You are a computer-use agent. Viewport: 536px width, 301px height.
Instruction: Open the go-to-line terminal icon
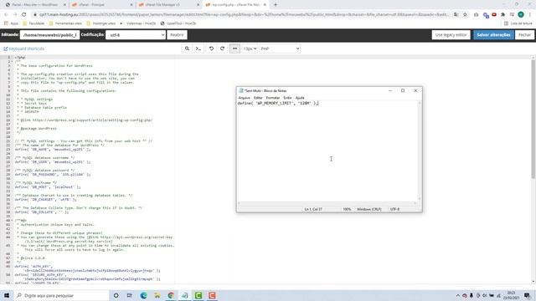click(x=198, y=48)
